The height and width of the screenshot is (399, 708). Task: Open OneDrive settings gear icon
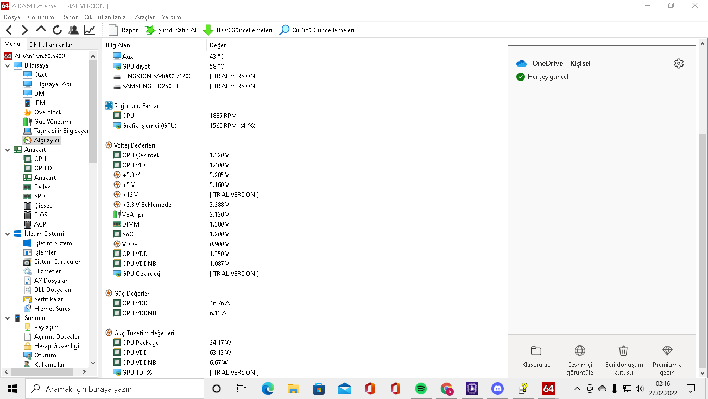click(x=678, y=63)
